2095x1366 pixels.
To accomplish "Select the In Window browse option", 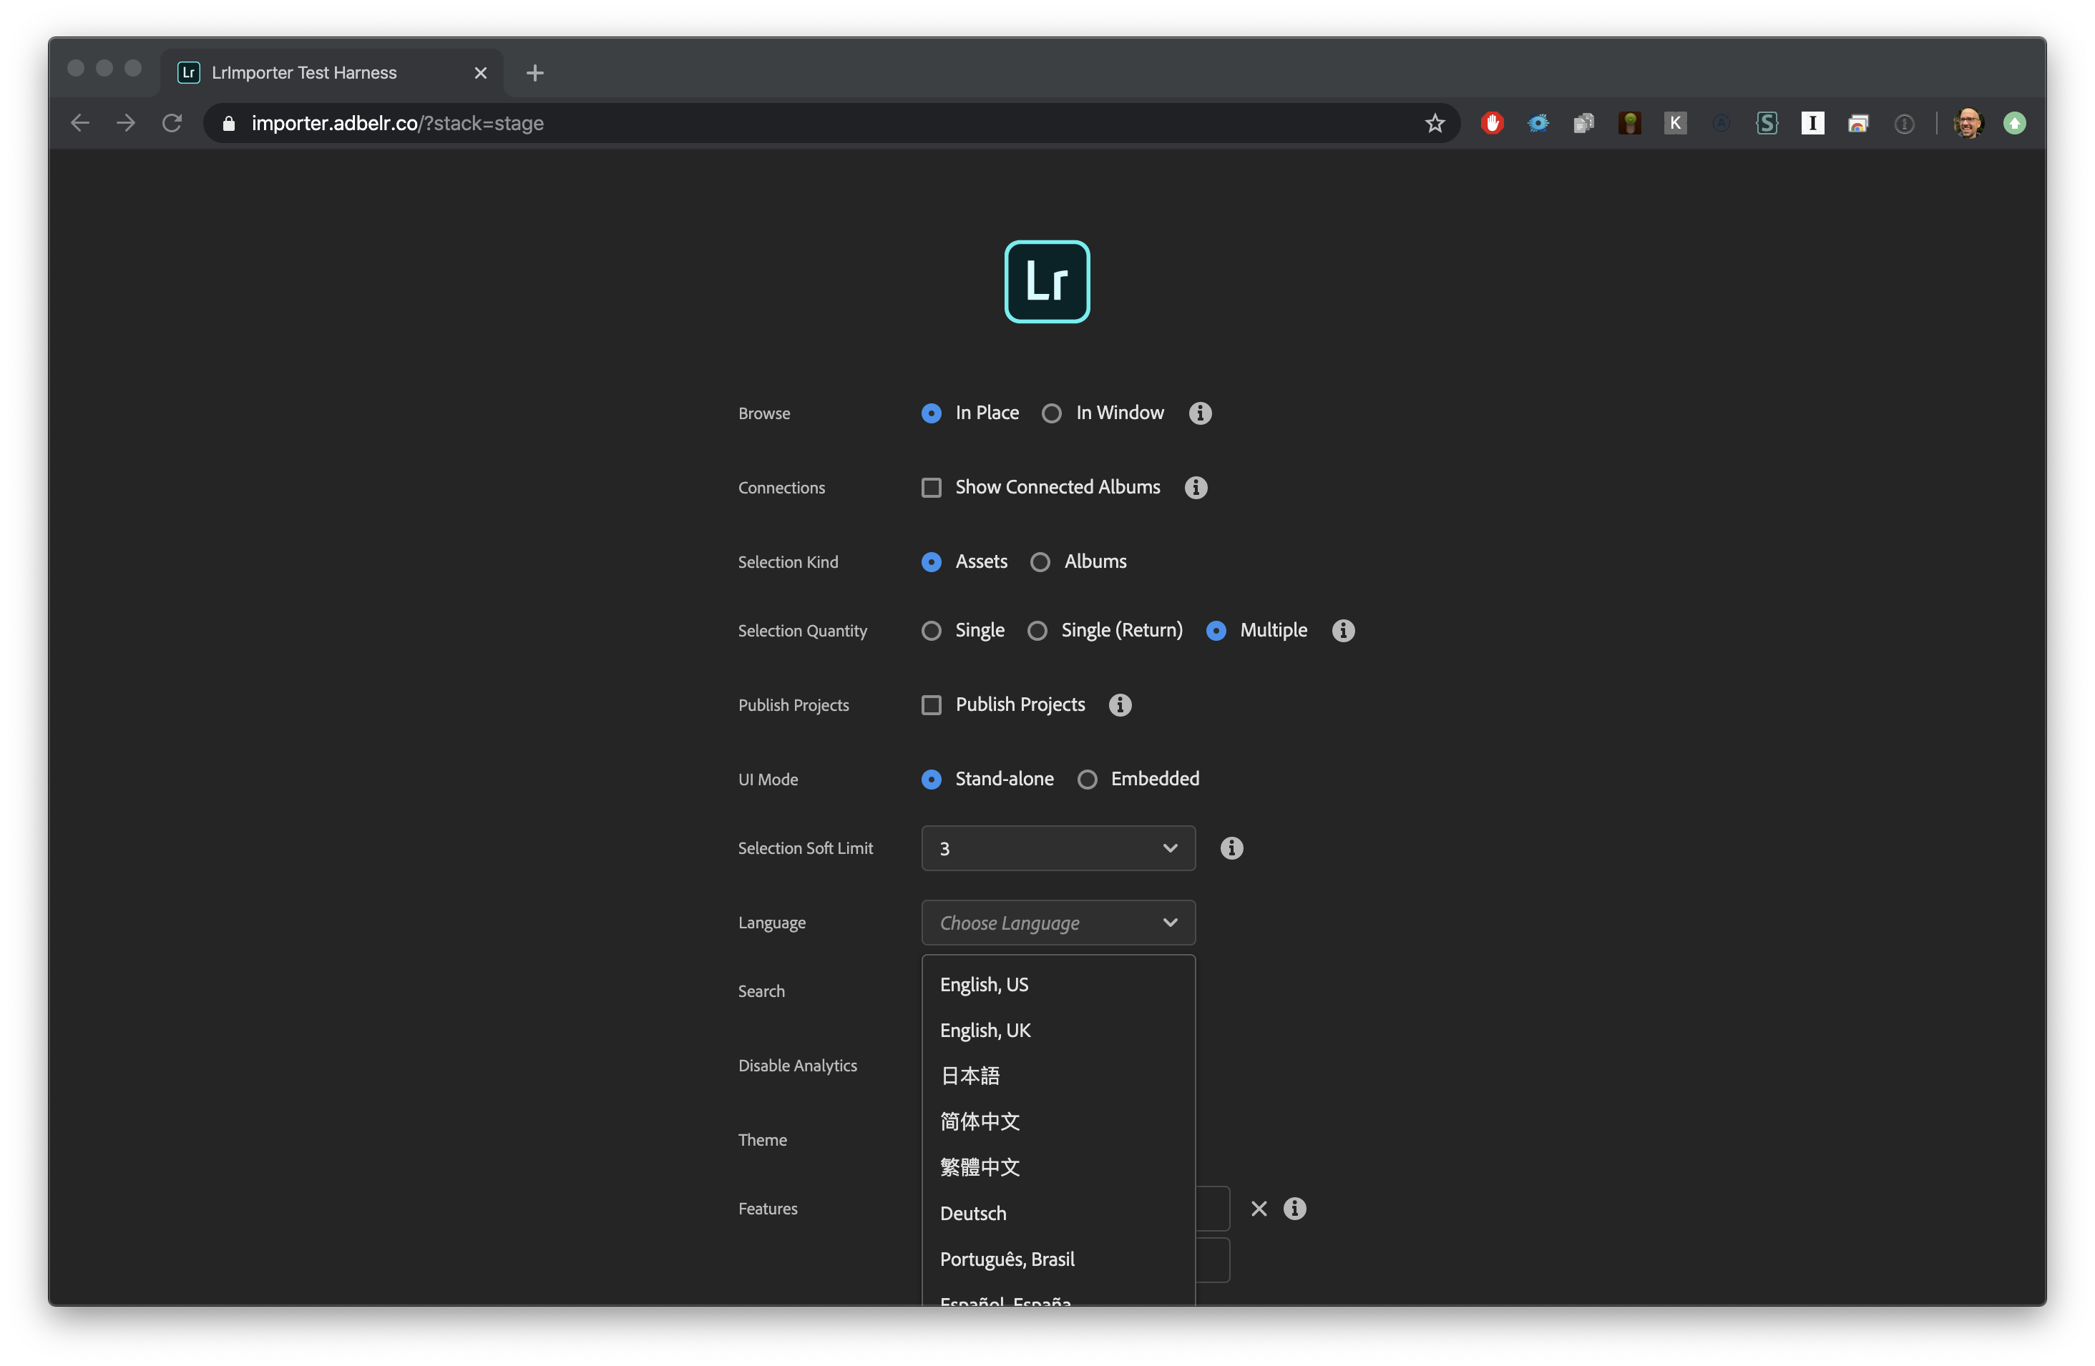I will pos(1102,413).
